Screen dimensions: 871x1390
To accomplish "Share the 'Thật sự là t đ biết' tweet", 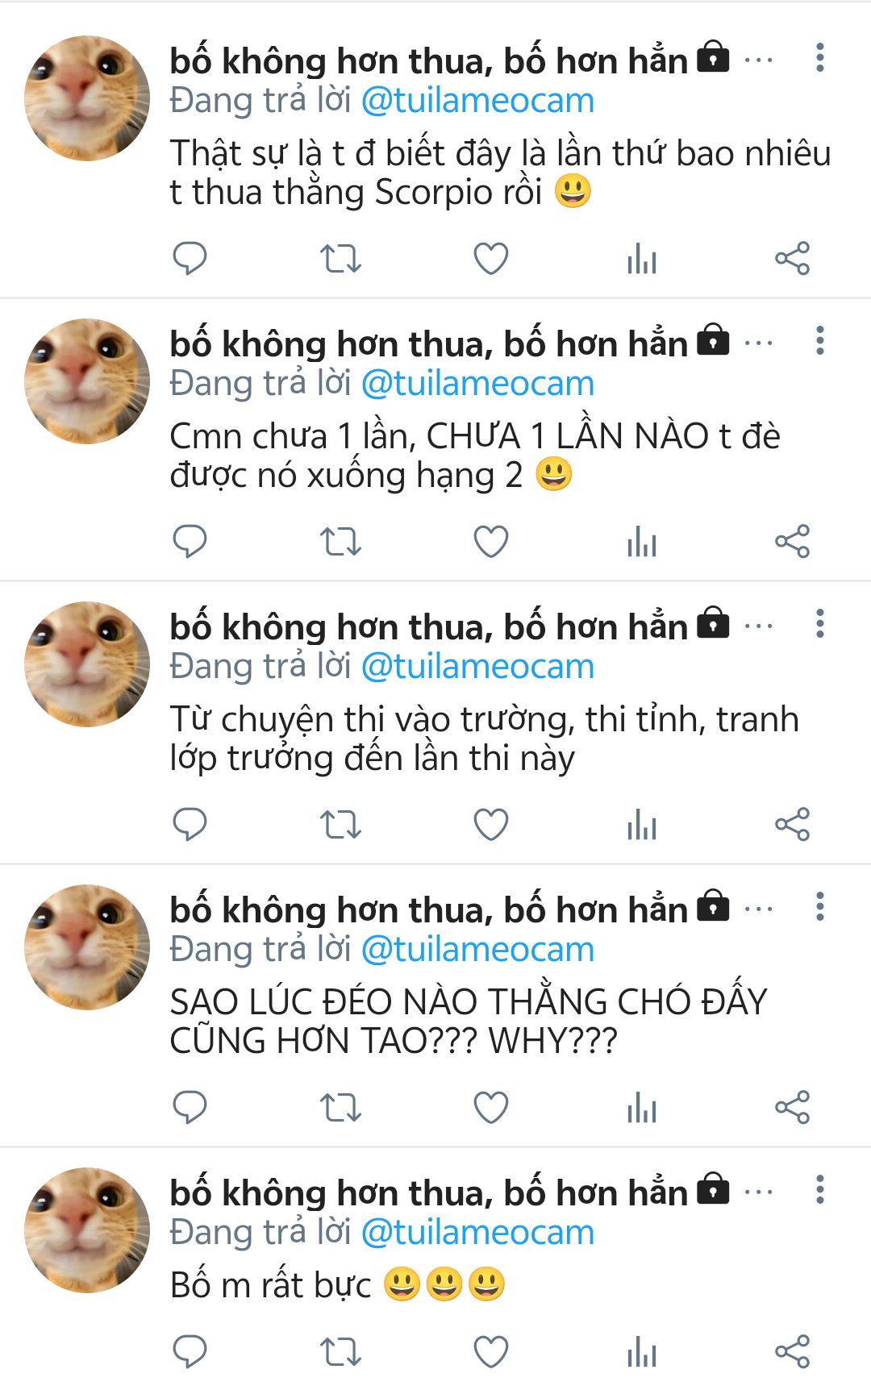I will click(x=792, y=259).
